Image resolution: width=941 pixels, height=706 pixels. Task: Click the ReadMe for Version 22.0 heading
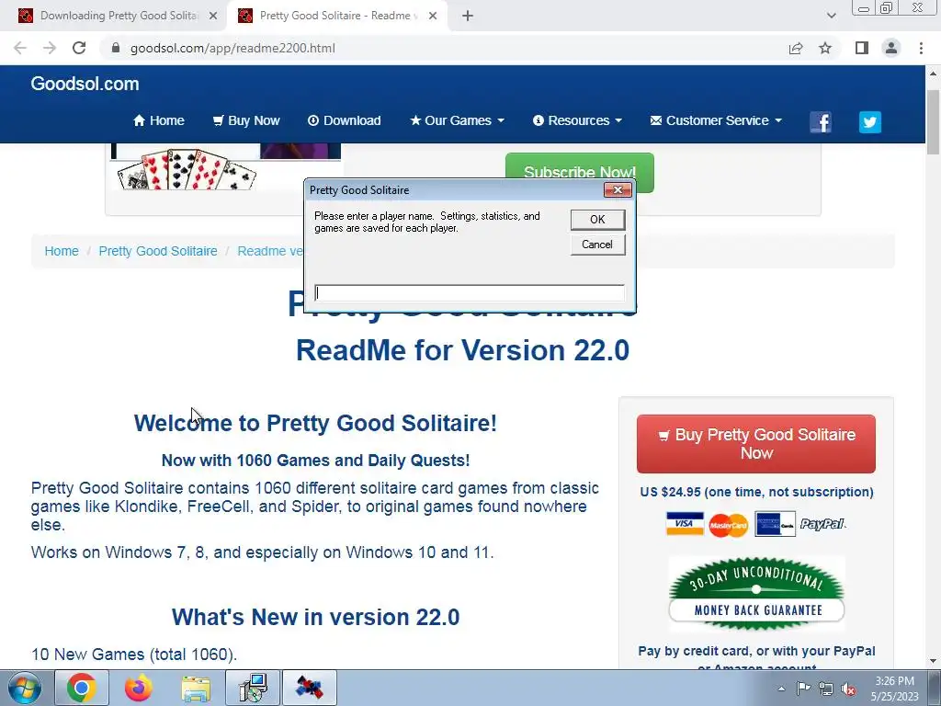(x=463, y=350)
